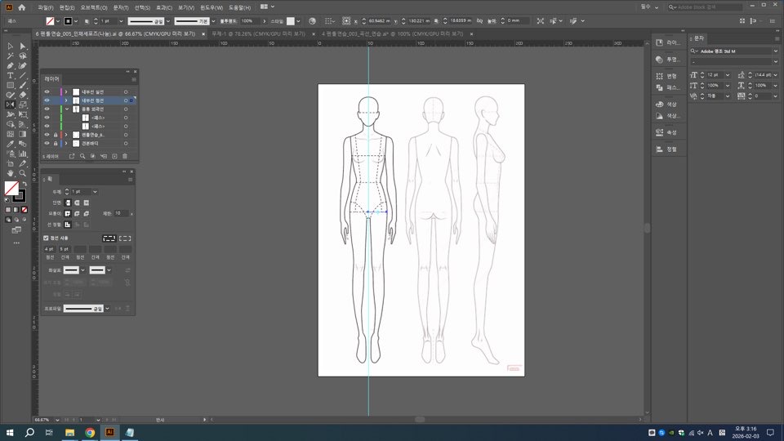The height and width of the screenshot is (441, 784).
Task: Choose the Selection arrow tool
Action: tap(10, 46)
